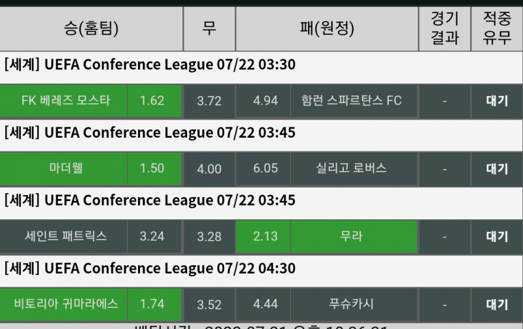Select 실리고 로버스 away team
Screen dimensions: 523x329
[352, 168]
